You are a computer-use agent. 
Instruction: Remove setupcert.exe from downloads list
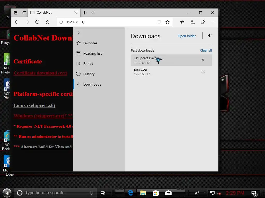click(203, 60)
